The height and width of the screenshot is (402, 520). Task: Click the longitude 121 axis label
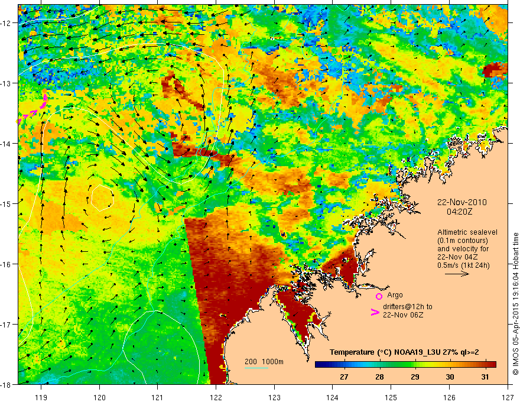(x=158, y=397)
